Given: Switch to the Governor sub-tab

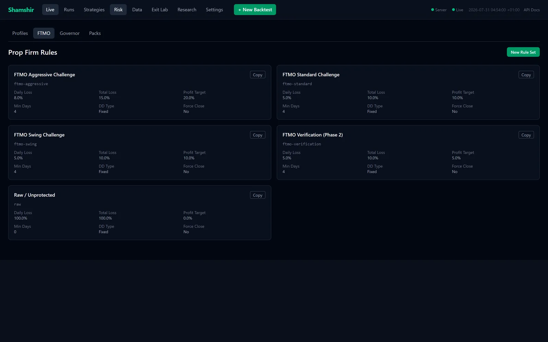Looking at the screenshot, I should [x=70, y=33].
